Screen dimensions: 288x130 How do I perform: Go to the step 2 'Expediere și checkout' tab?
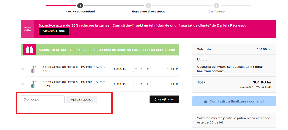click(148, 8)
